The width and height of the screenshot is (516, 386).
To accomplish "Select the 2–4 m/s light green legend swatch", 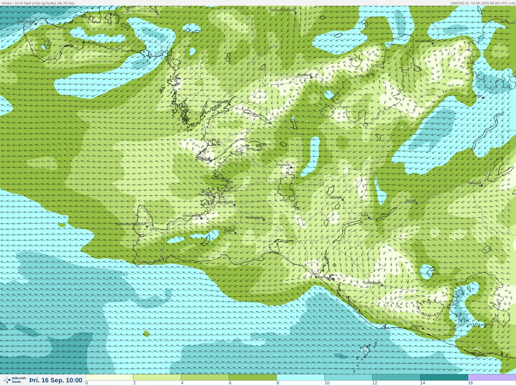I will [x=157, y=378].
